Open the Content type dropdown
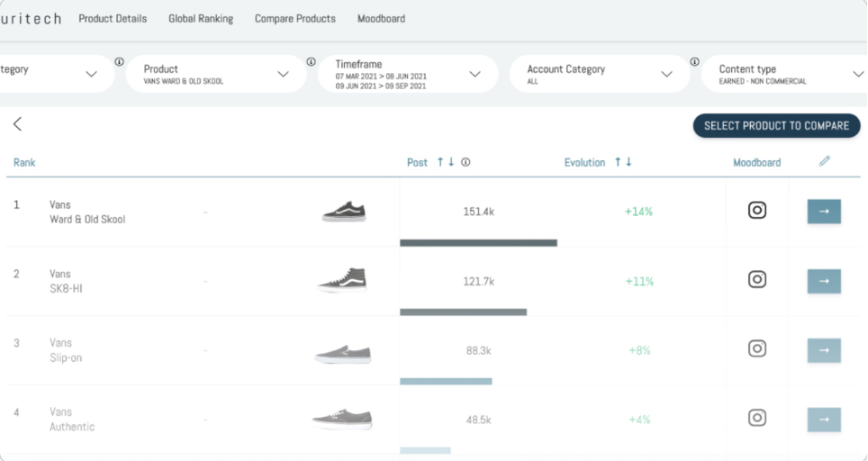The width and height of the screenshot is (868, 461). click(856, 74)
